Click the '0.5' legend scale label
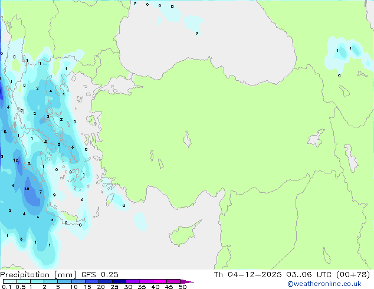The height and width of the screenshot is (289, 374). coord(20,287)
